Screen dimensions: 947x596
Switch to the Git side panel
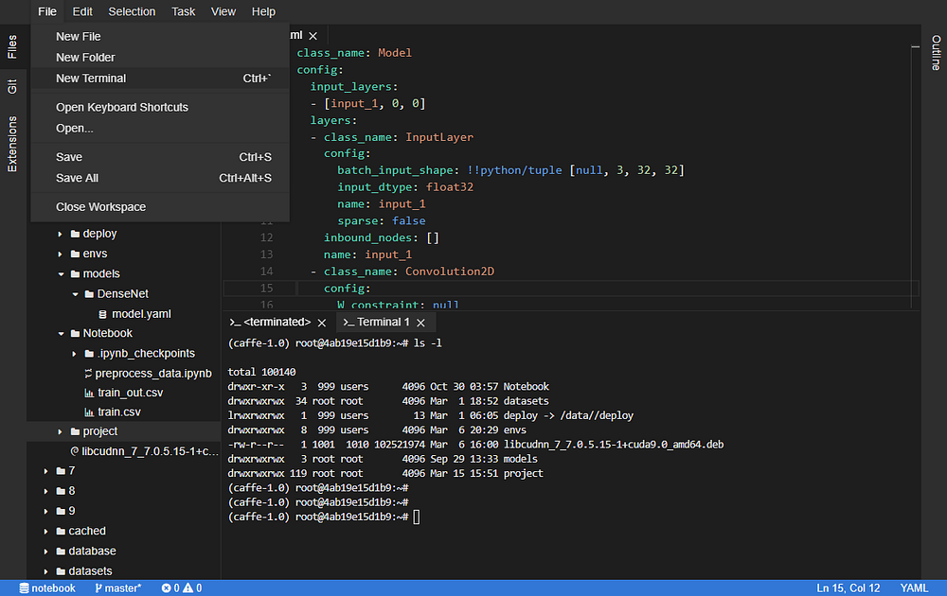click(12, 86)
